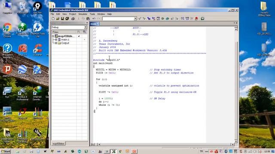Start Download and Debug icon
This screenshot has height=154, width=275.
point(202,18)
